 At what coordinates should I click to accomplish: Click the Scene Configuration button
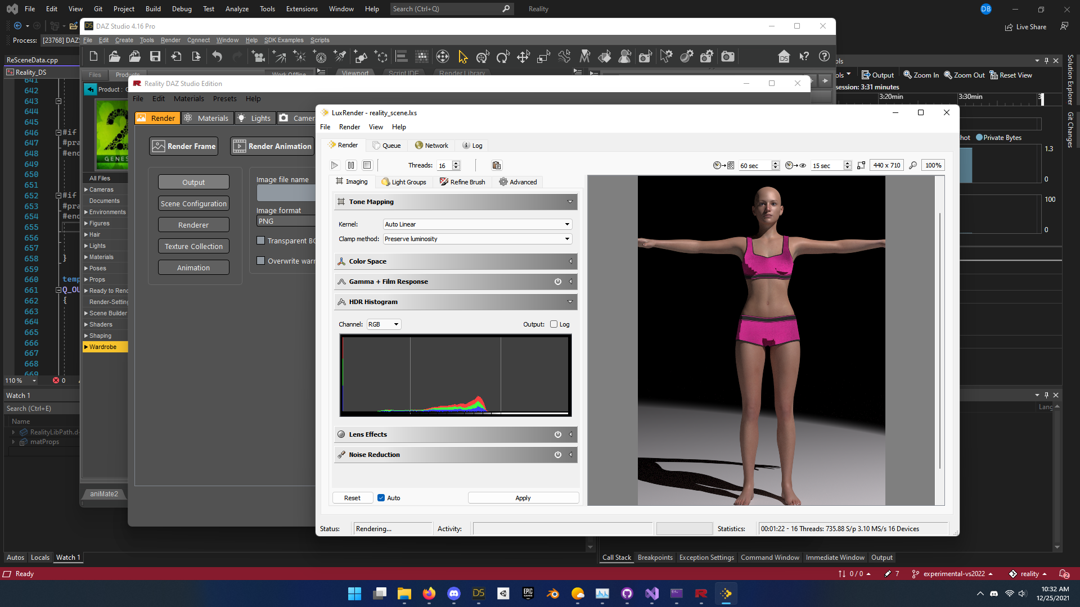point(193,203)
